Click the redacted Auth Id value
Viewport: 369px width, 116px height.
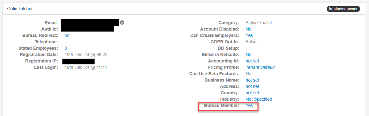point(88,29)
